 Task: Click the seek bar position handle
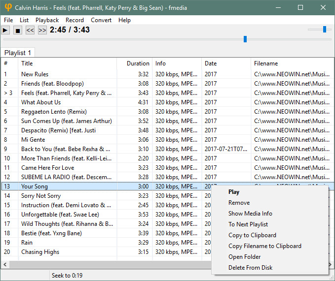[245, 39]
